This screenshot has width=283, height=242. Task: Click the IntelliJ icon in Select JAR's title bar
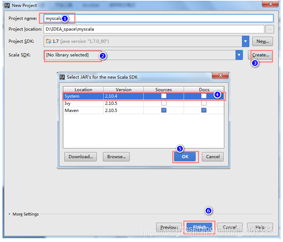point(62,77)
